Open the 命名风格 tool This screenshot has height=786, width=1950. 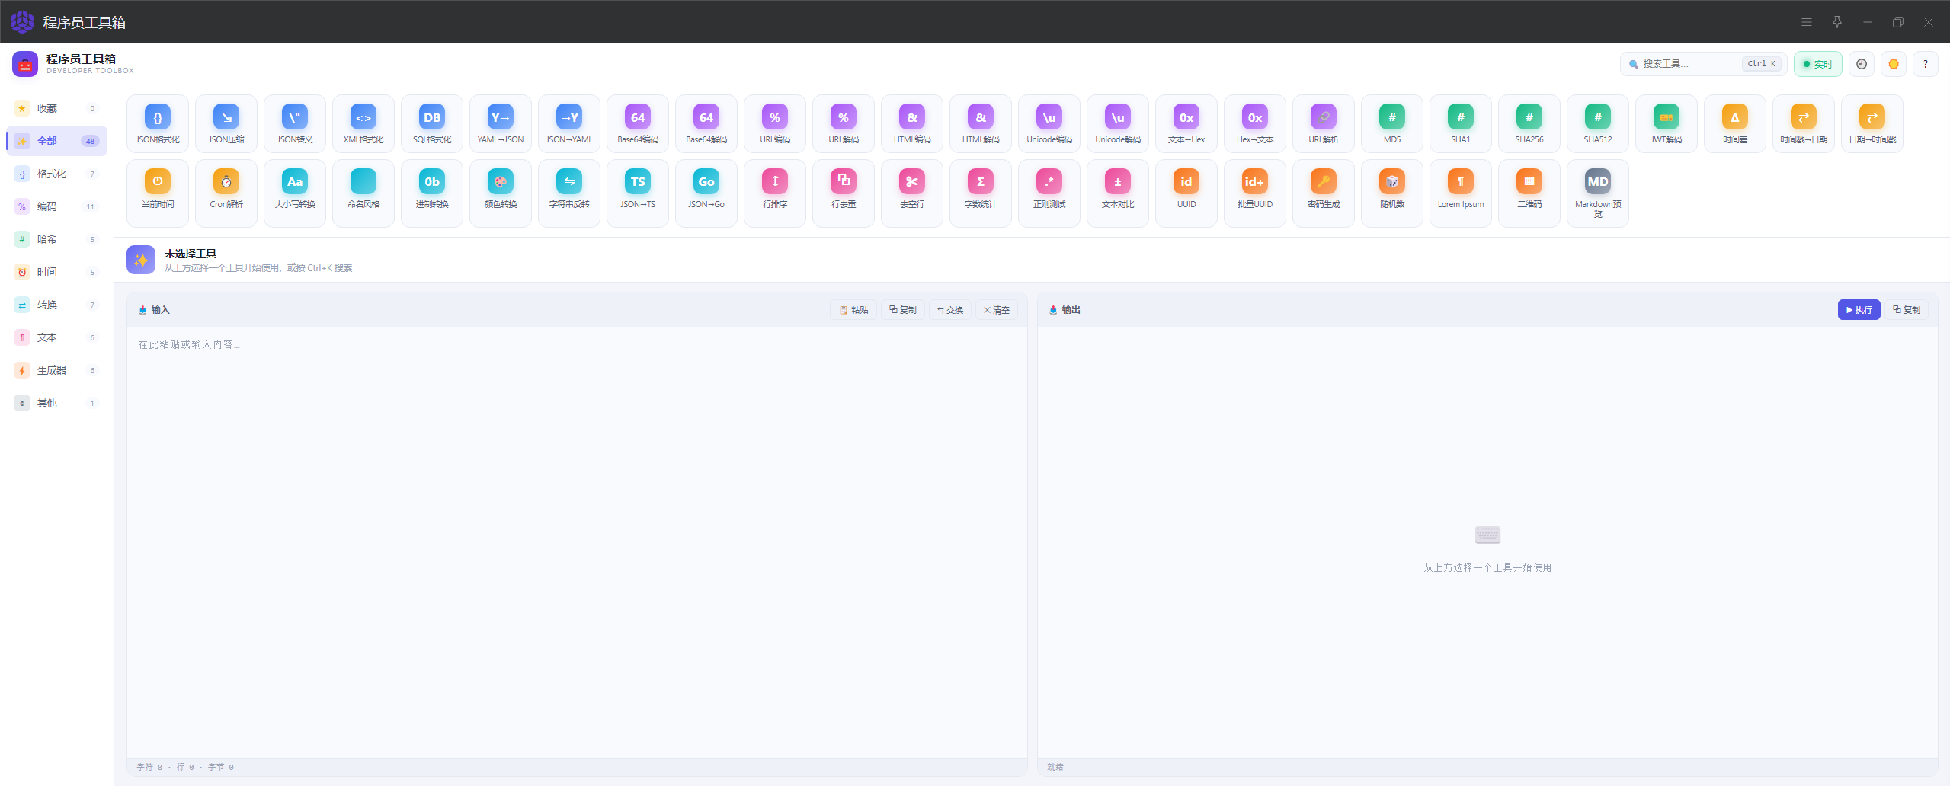363,193
